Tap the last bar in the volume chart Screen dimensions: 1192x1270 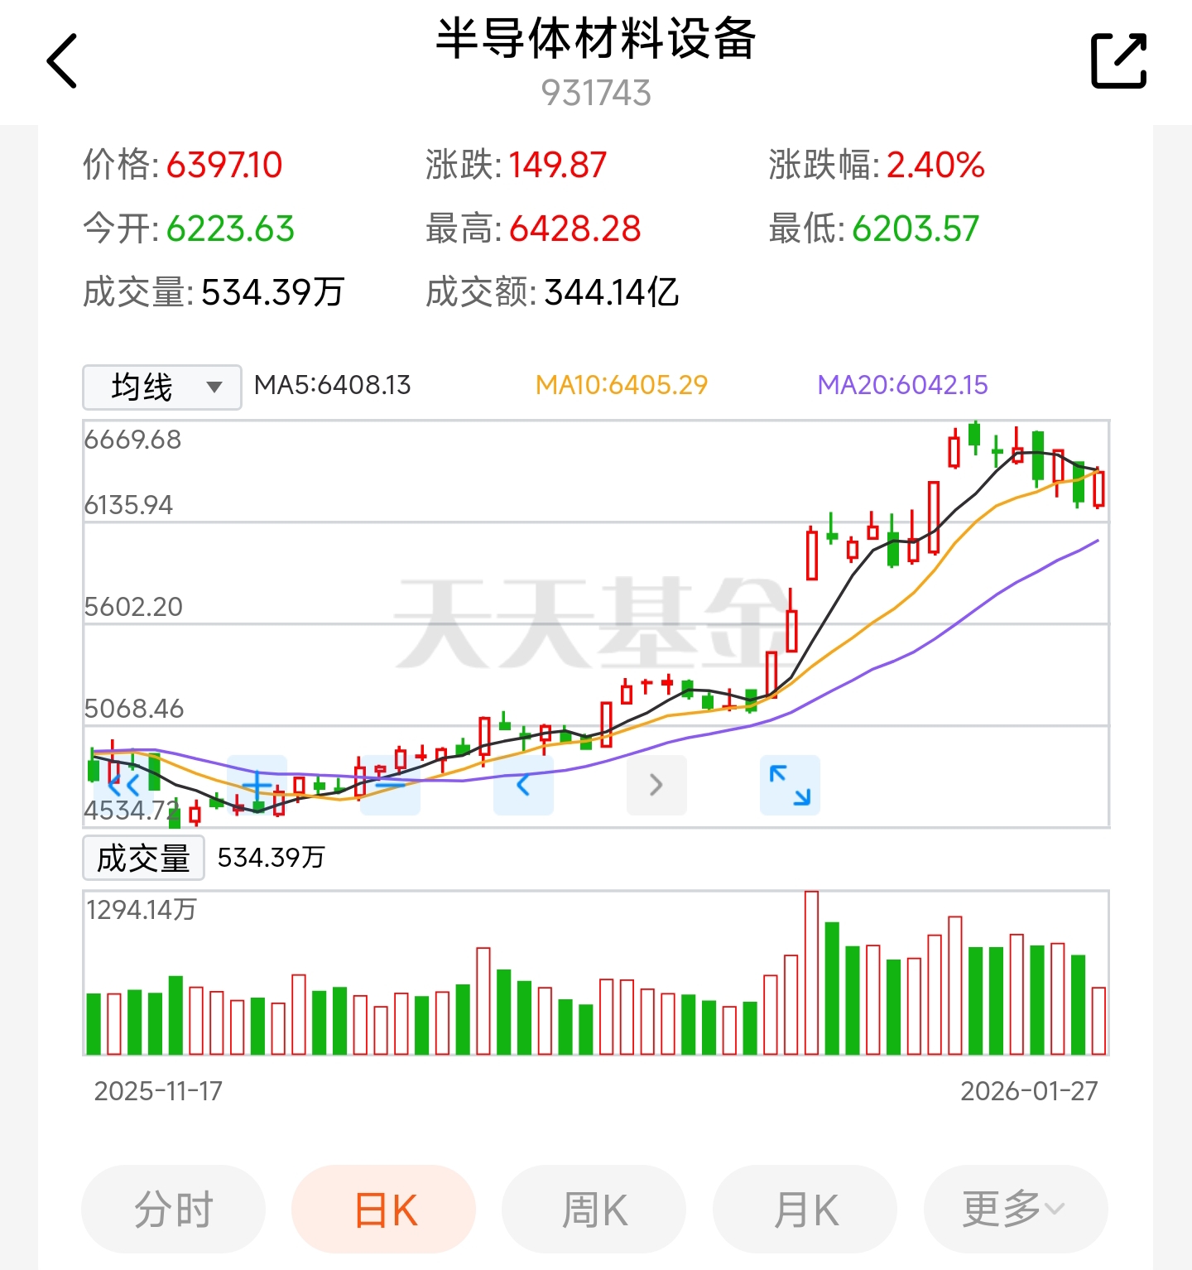[1098, 1021]
